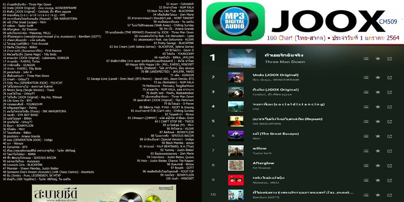
Task: Share The Great Escape by Mirrr
Action: pyautogui.click(x=389, y=136)
